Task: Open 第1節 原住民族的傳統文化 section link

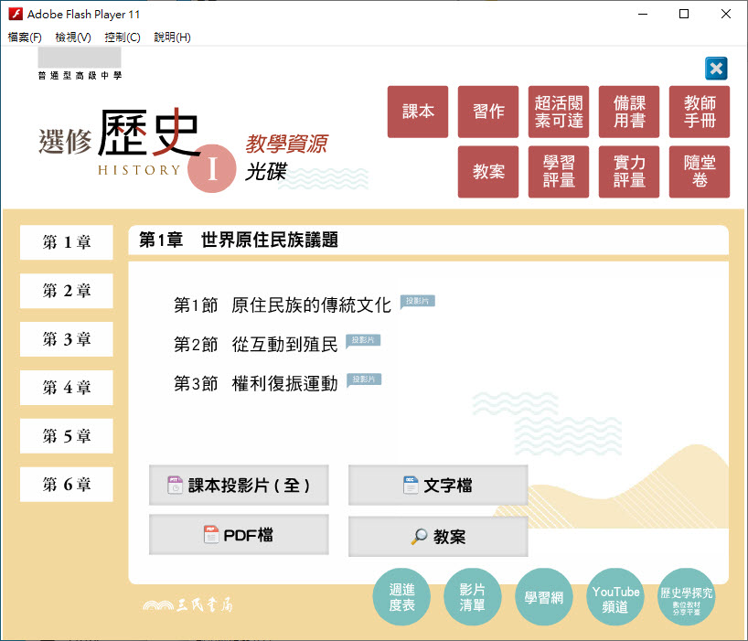Action: click(282, 305)
